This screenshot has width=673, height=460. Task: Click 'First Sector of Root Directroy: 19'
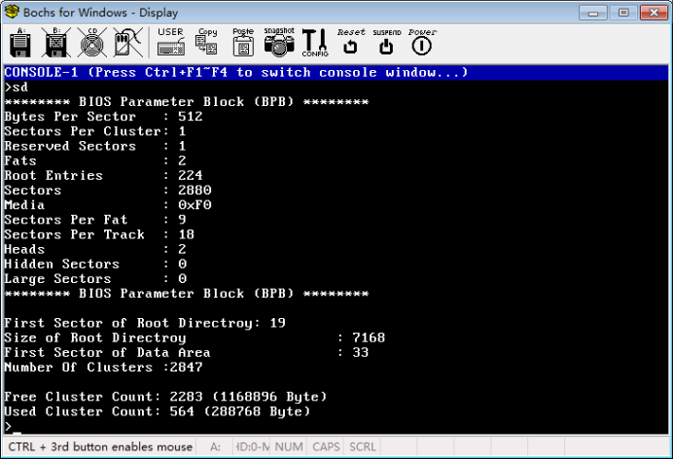pos(145,323)
